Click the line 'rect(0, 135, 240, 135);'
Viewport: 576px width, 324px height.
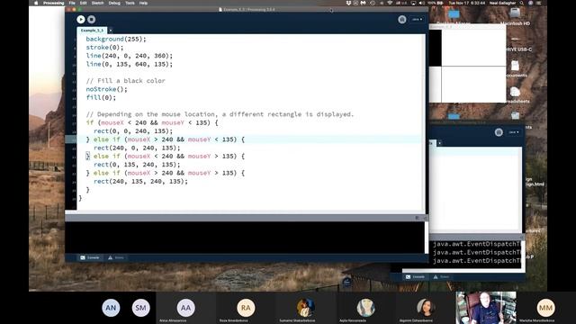pos(137,165)
